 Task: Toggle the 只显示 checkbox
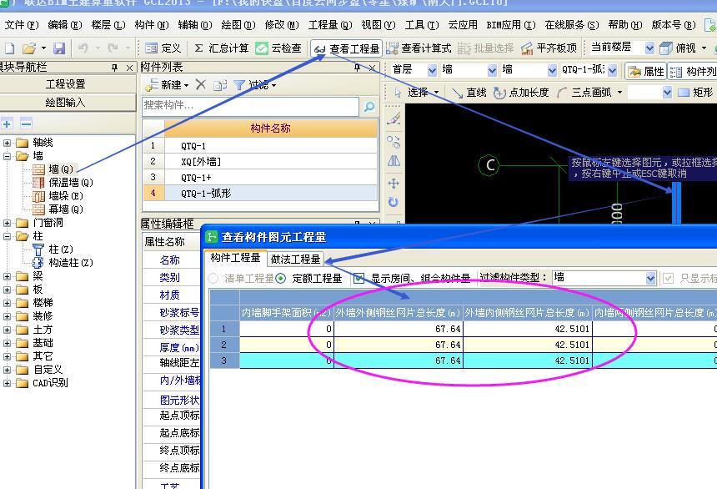click(x=668, y=278)
